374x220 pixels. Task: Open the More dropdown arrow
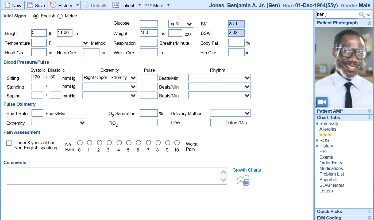click(168, 5)
